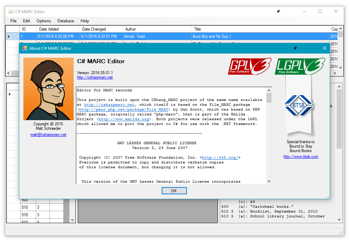Click the 5/1/2016 8:32:00 PM date added cell
The width and height of the screenshot is (350, 241).
(58, 36)
